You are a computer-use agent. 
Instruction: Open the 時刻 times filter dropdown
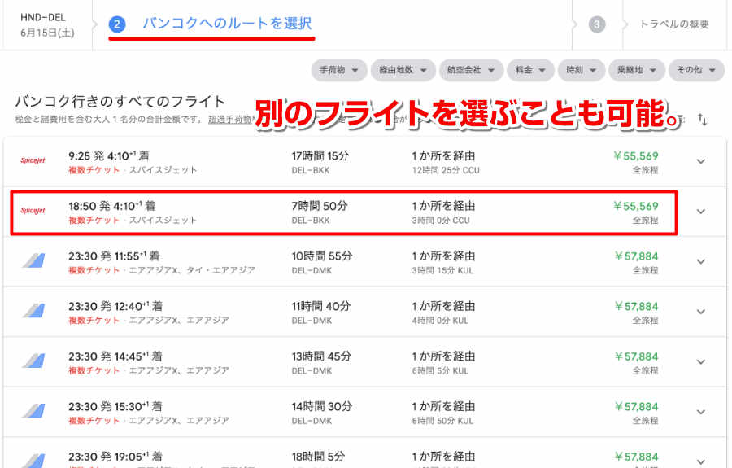pos(582,70)
